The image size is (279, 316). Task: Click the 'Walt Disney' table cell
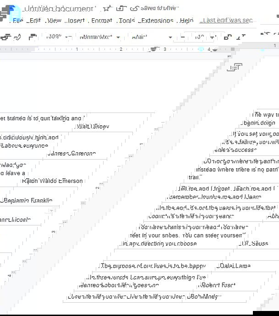(x=93, y=127)
